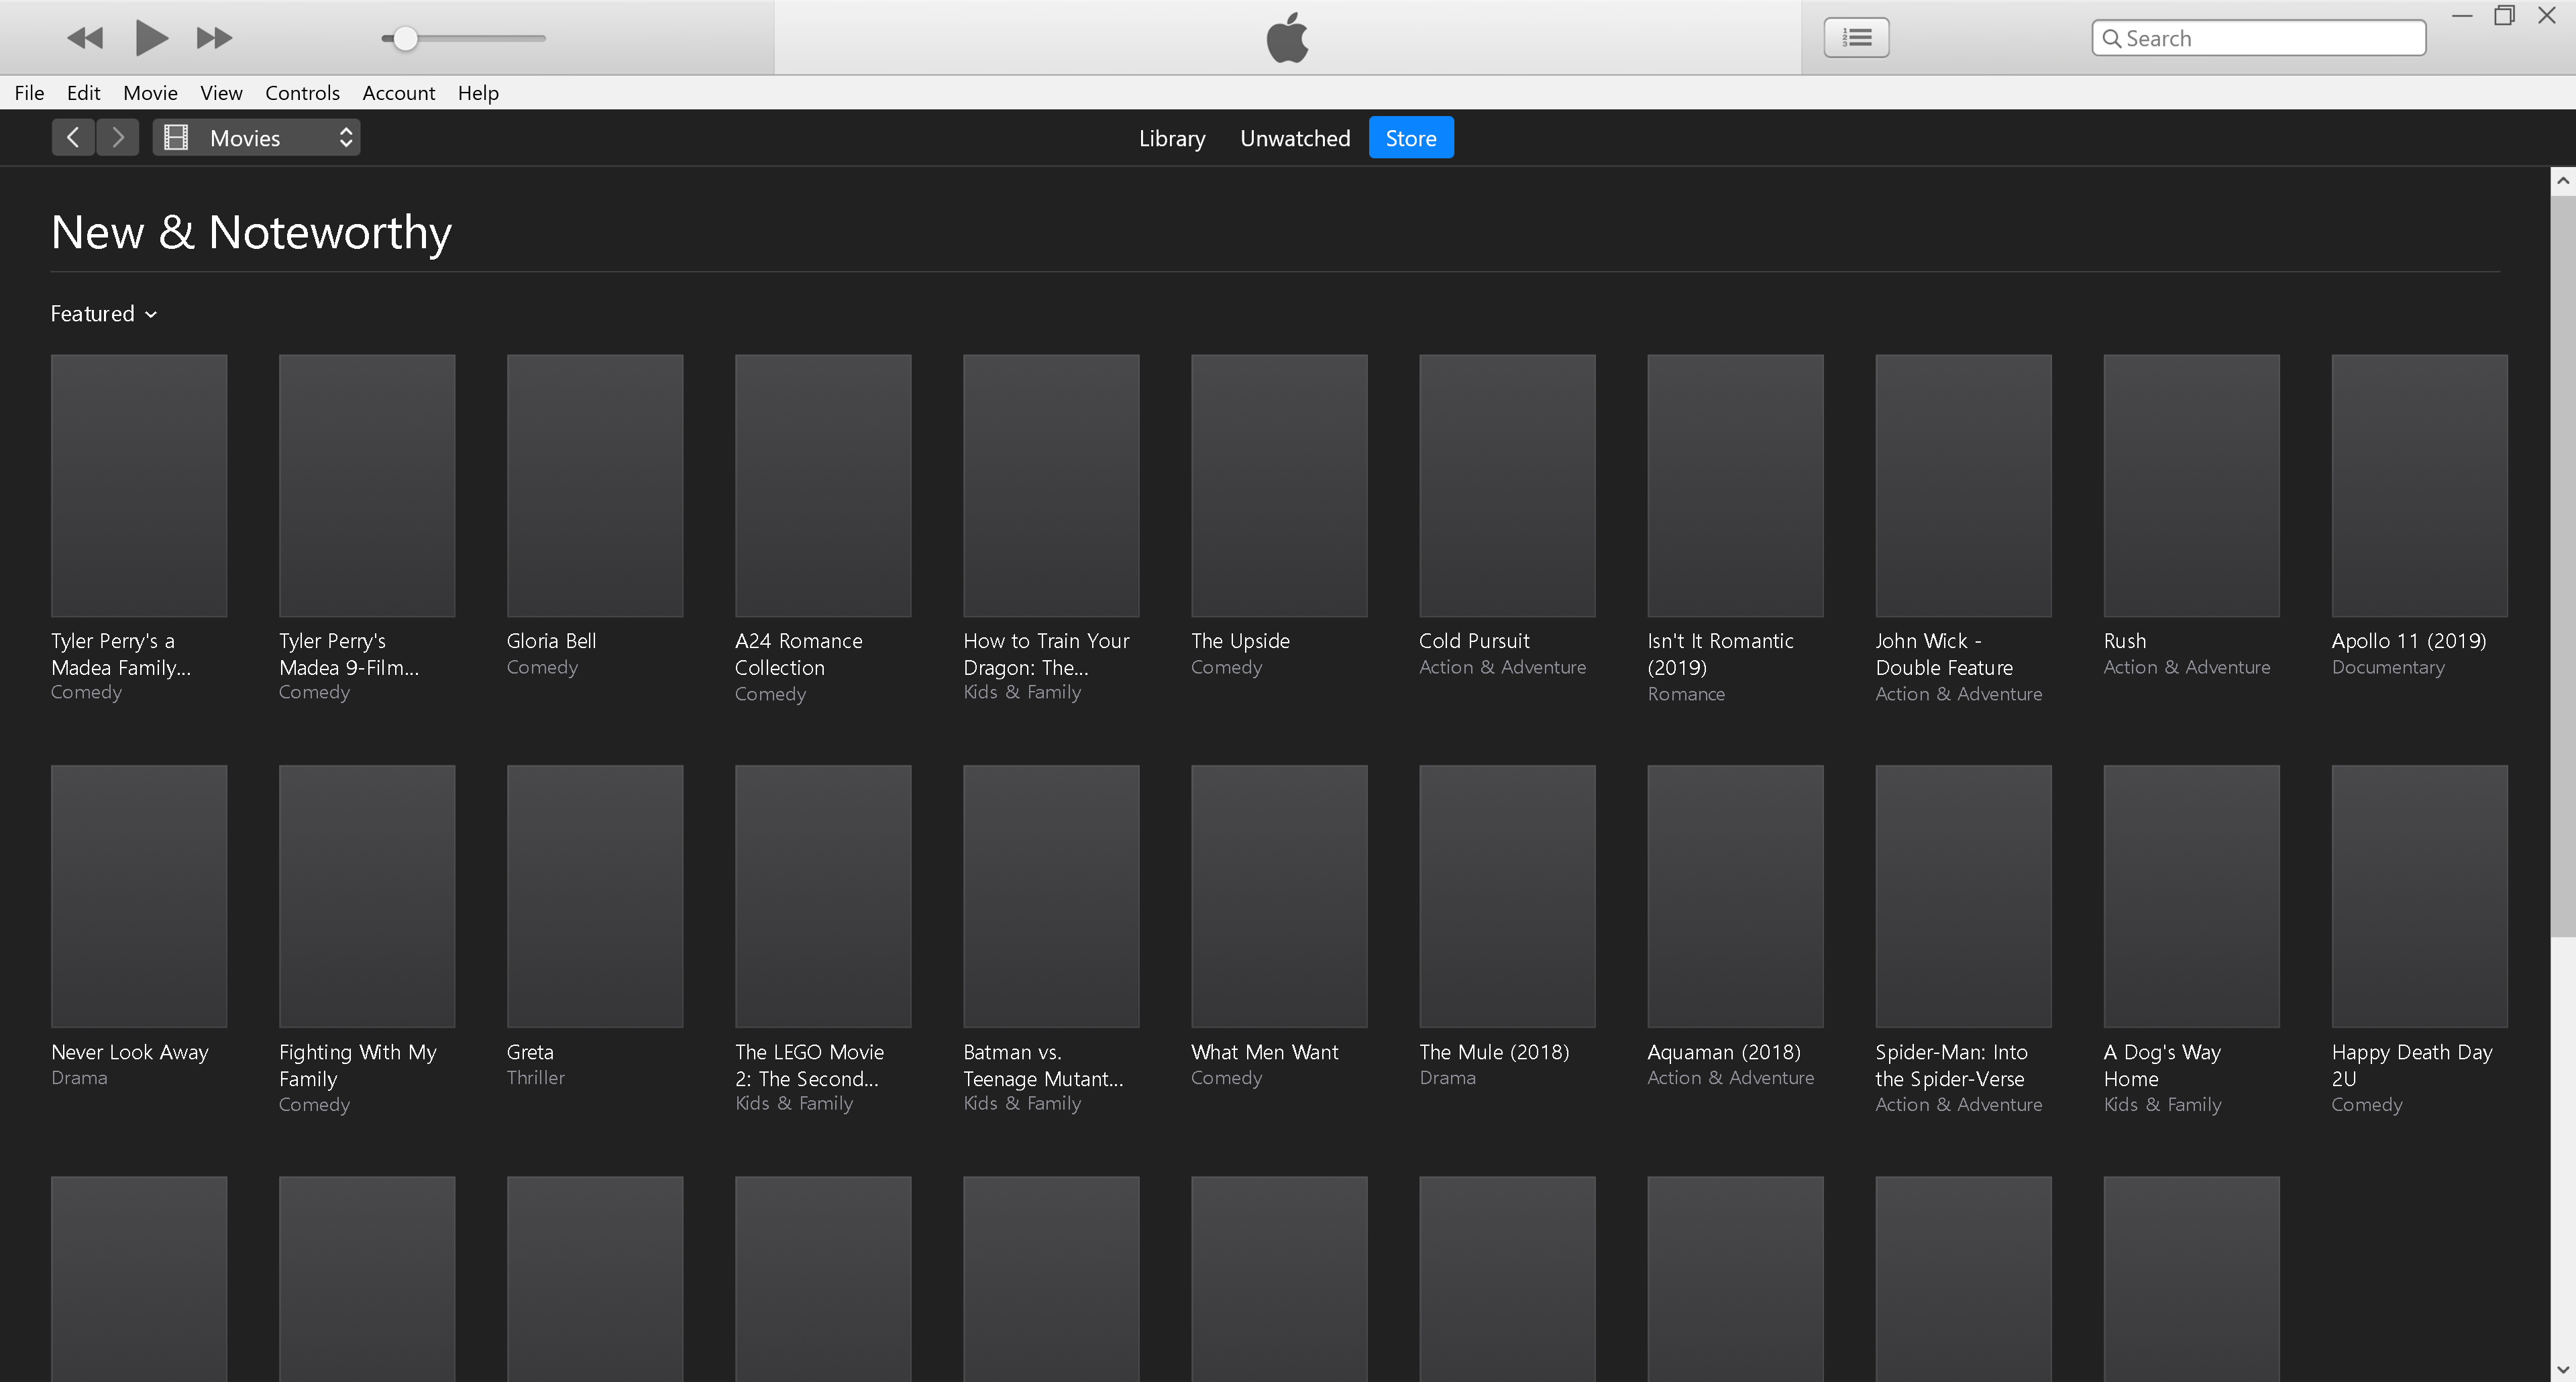Click the film strip Movies icon

pos(176,138)
